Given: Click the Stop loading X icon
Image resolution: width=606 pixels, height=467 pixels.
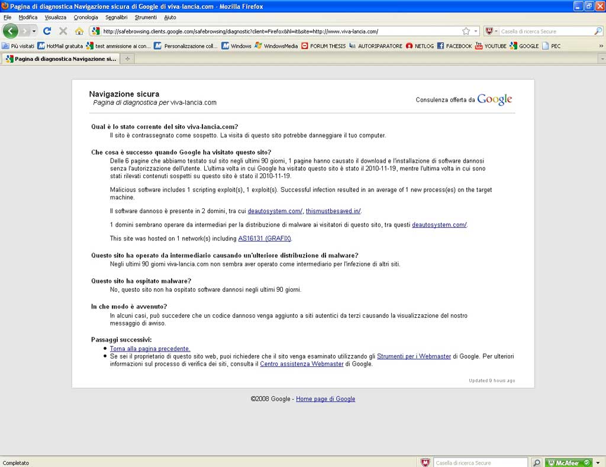Looking at the screenshot, I should (63, 31).
